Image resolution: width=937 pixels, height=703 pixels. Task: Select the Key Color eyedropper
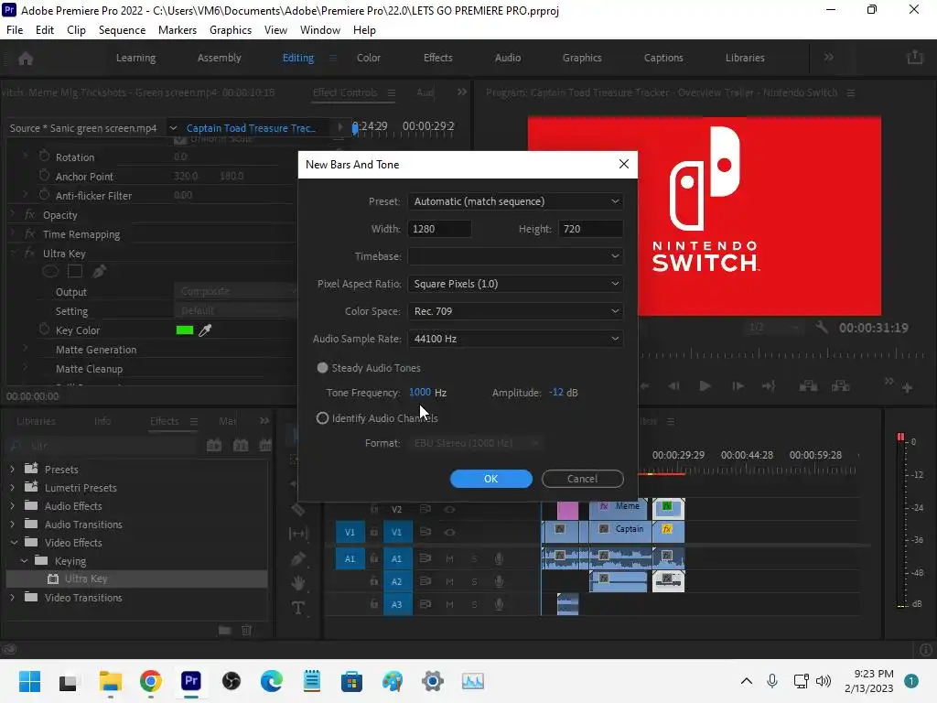(x=205, y=330)
